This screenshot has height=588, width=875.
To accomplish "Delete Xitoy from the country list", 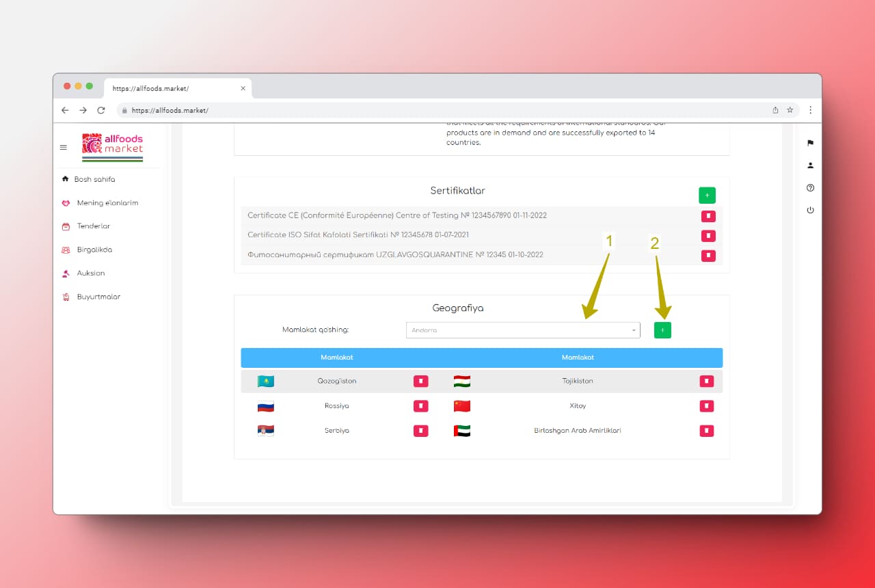I will click(707, 406).
